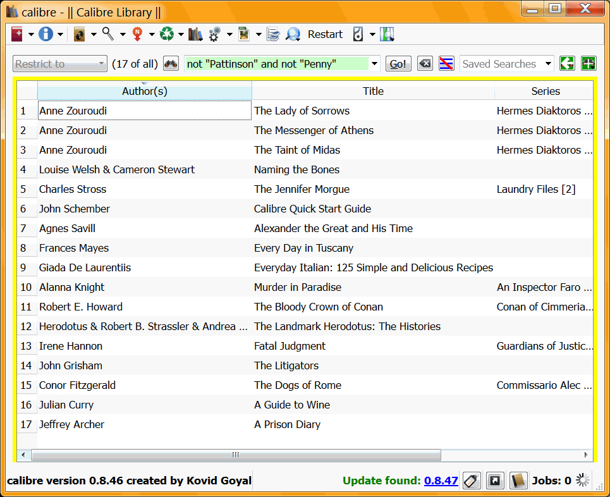Click the View book magnifier icon
This screenshot has height=497, width=610.
(108, 34)
